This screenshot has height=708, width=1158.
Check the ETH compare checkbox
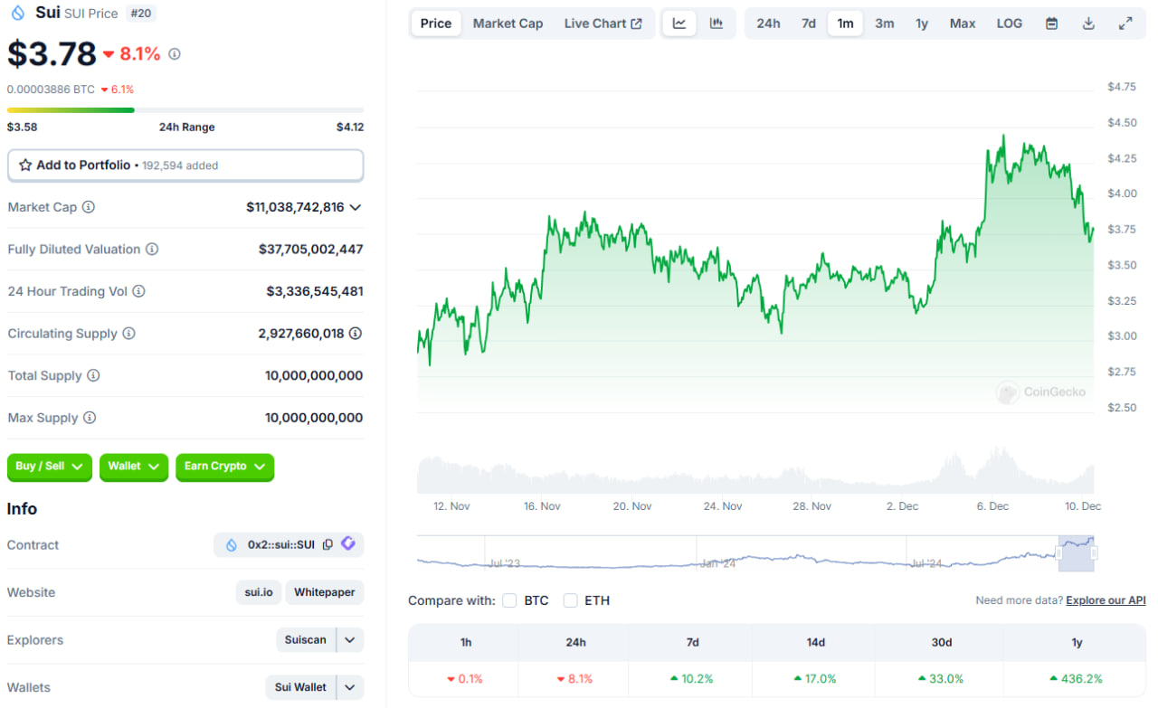pos(570,600)
